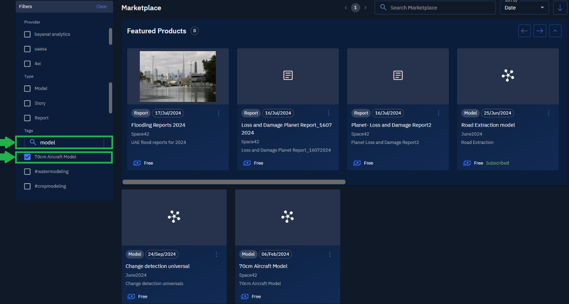Image resolution: width=569 pixels, height=304 pixels.
Task: Open options menu for Change detection universal
Action: [216, 254]
